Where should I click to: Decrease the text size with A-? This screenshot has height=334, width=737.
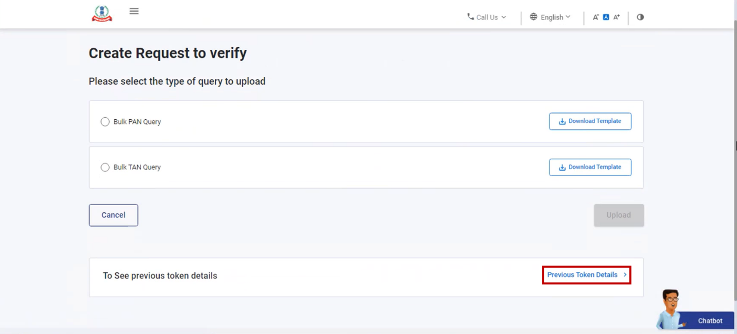pyautogui.click(x=596, y=17)
